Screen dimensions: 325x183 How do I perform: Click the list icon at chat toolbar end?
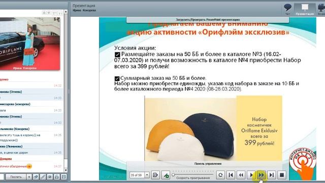[64, 177]
